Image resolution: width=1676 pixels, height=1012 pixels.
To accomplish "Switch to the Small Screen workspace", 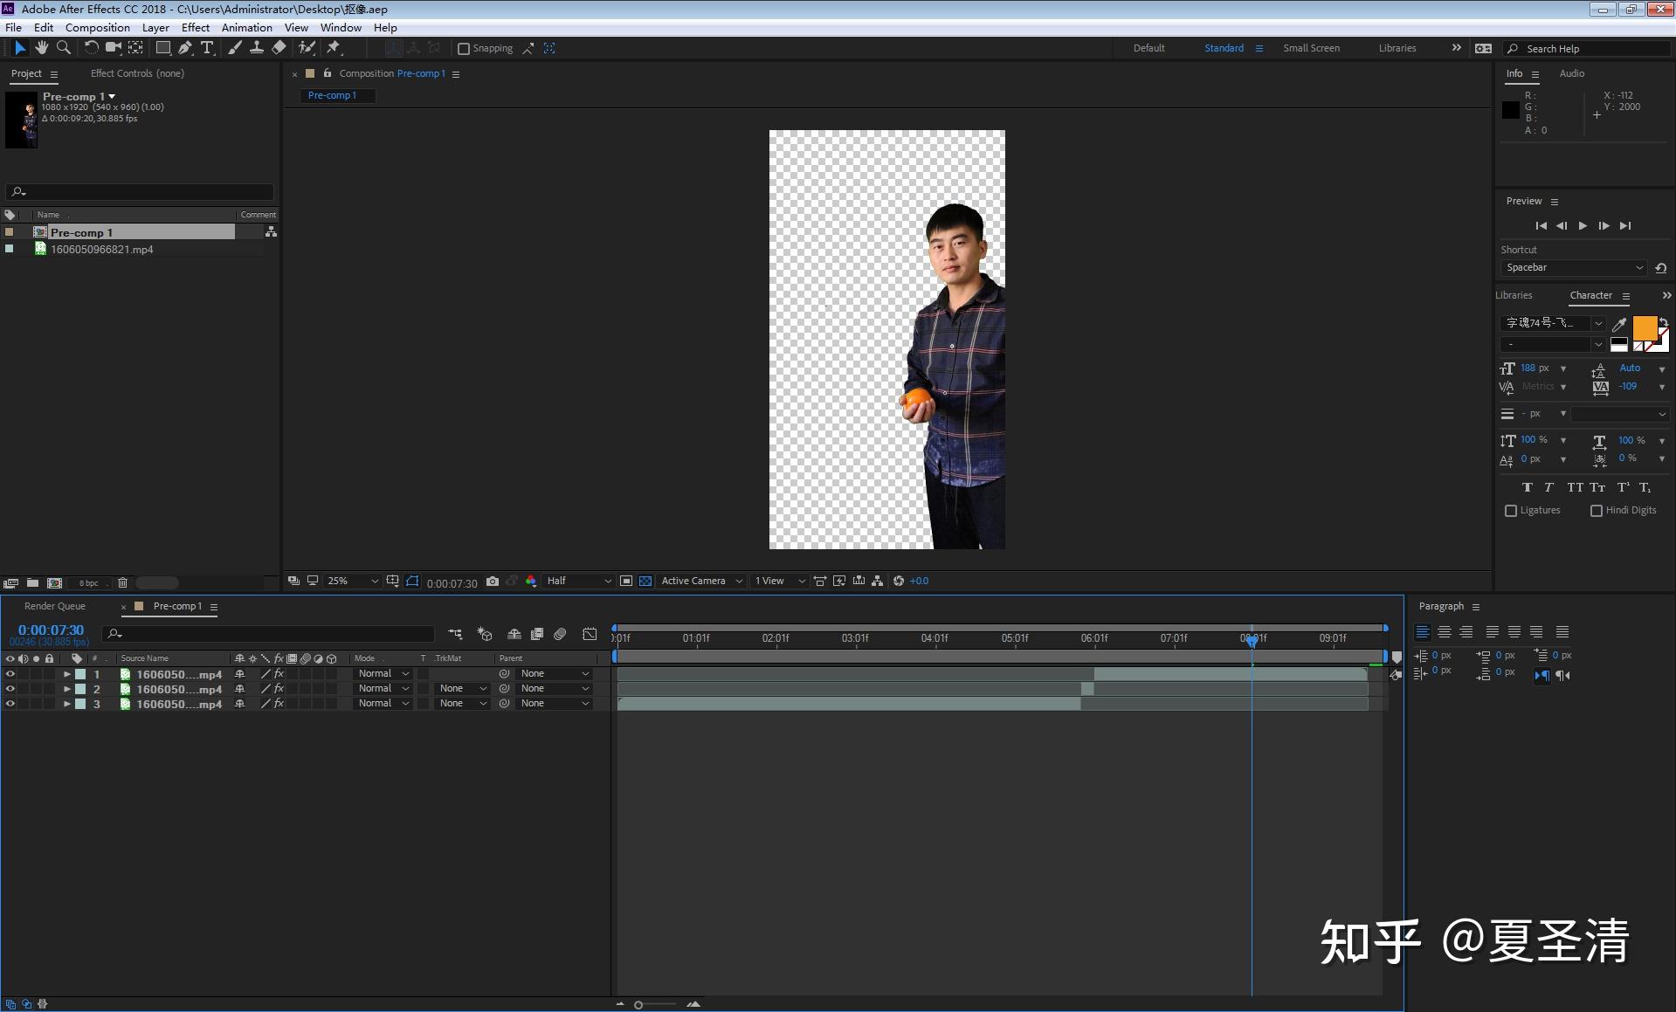I will [x=1311, y=49].
